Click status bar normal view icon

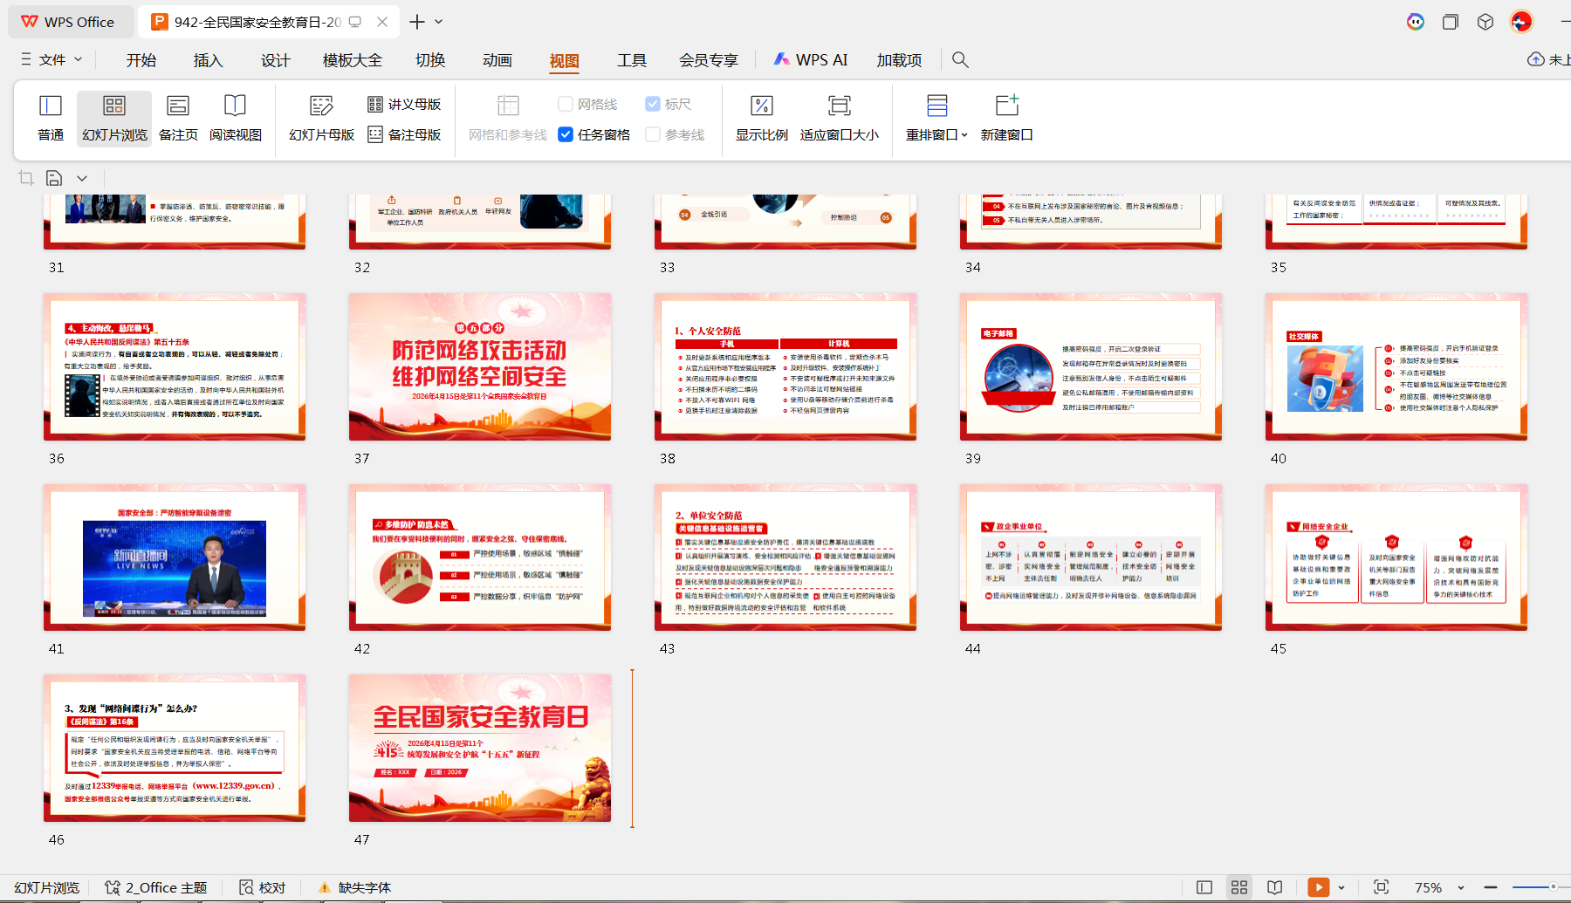[1204, 887]
